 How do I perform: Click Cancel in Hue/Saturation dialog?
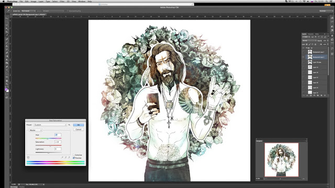79,130
